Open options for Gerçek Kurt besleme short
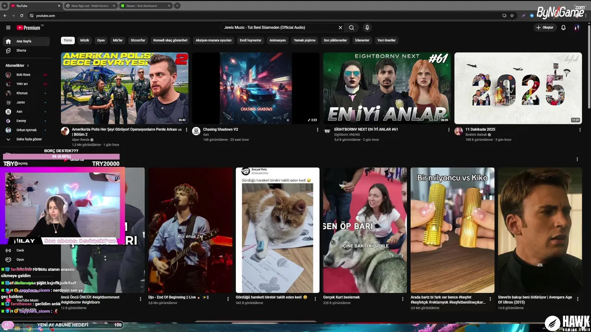The height and width of the screenshot is (332, 591). click(x=403, y=299)
